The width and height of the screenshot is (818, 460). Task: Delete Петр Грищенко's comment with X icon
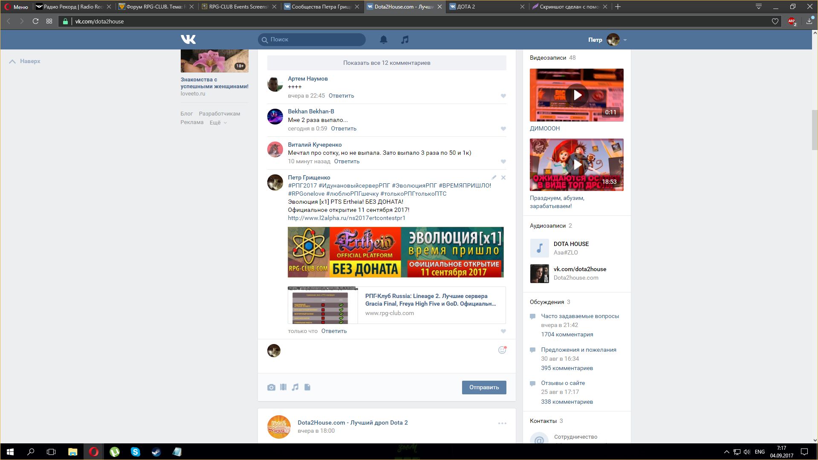(503, 177)
